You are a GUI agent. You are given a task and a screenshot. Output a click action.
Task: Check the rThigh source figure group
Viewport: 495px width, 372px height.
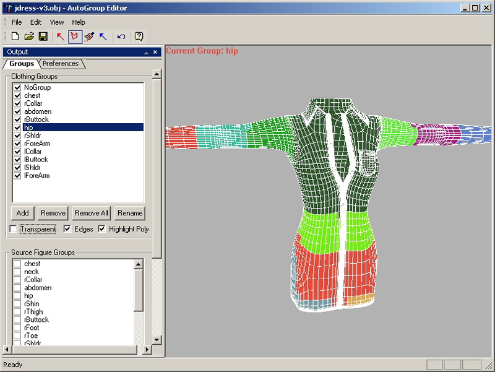[x=17, y=312]
